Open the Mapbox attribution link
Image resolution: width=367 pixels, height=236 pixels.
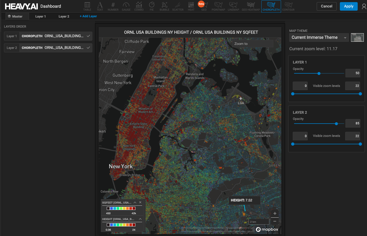(x=191, y=230)
